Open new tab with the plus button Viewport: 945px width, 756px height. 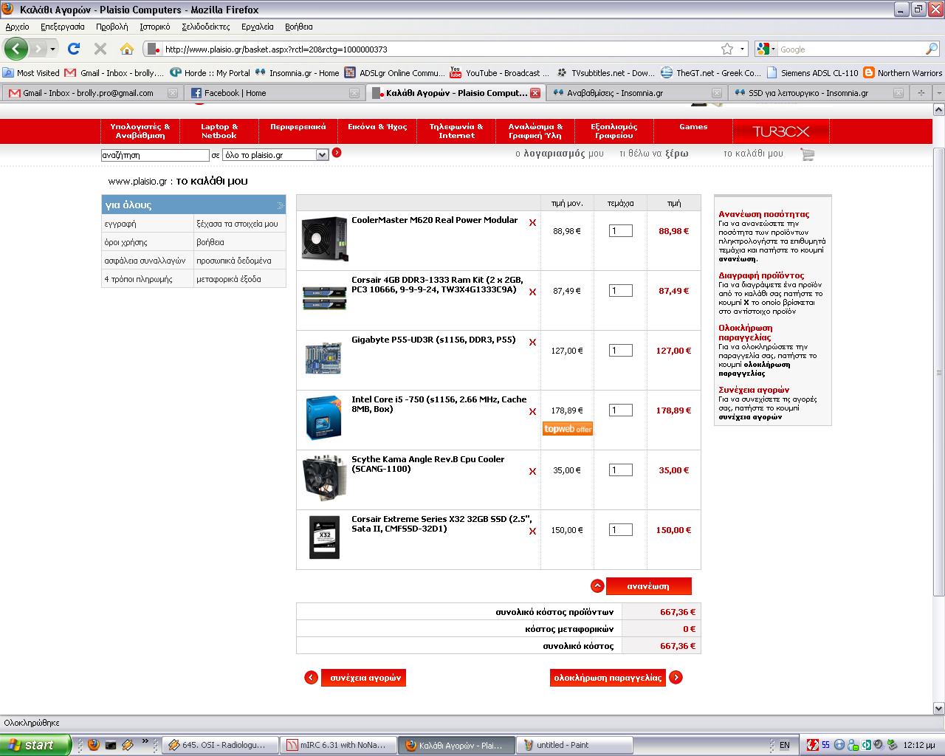pos(921,93)
